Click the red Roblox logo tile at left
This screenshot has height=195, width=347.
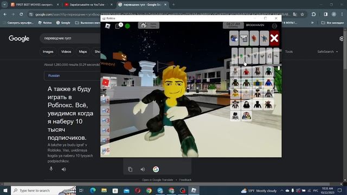pos(106,82)
